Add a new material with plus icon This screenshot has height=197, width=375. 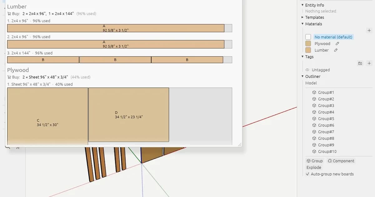click(369, 30)
